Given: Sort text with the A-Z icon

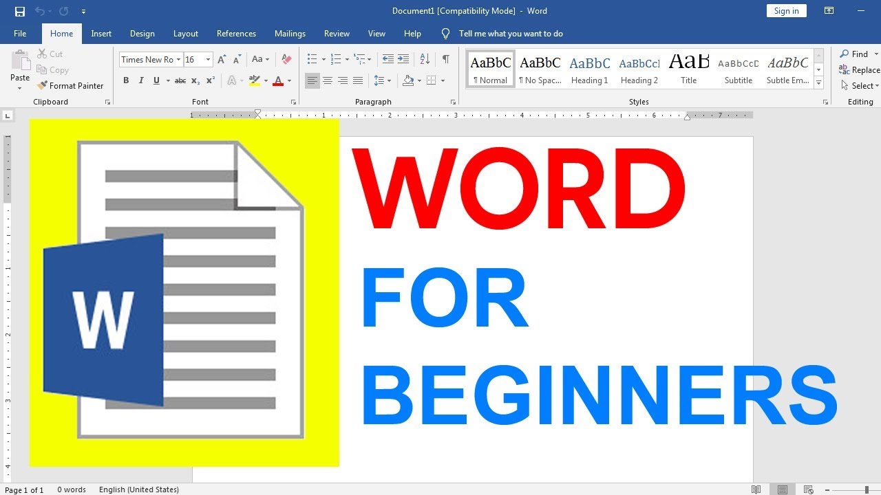Looking at the screenshot, I should (425, 60).
